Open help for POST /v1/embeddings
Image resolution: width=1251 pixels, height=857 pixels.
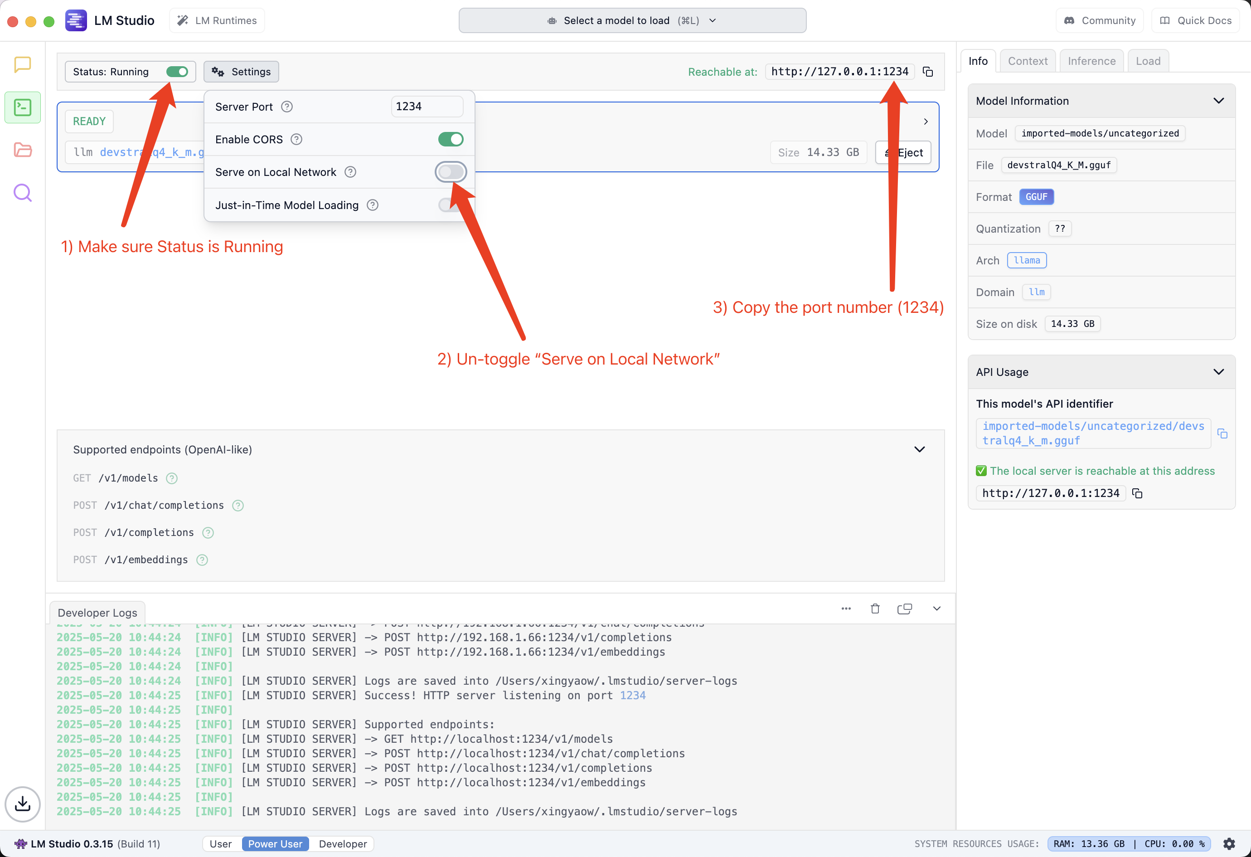(202, 560)
